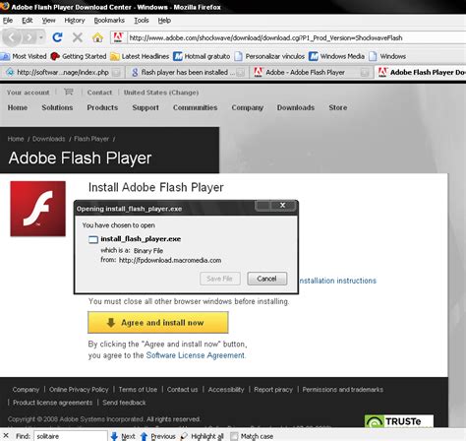Open the Software License Agreement link
466x441 pixels.
pyautogui.click(x=196, y=355)
